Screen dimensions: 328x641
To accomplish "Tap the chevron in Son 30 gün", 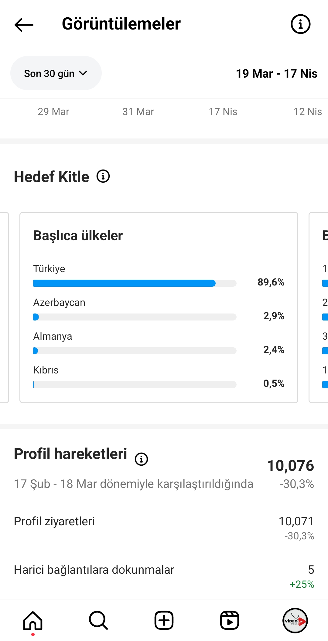I will click(83, 73).
